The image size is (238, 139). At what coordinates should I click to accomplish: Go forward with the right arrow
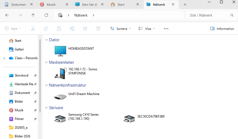(20, 15)
